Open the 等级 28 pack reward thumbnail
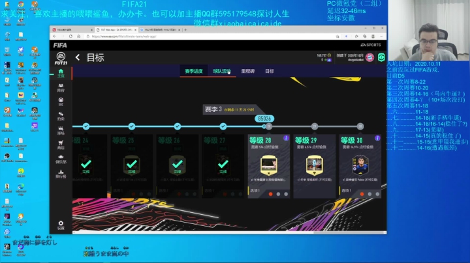The height and width of the screenshot is (263, 470). pos(268,165)
